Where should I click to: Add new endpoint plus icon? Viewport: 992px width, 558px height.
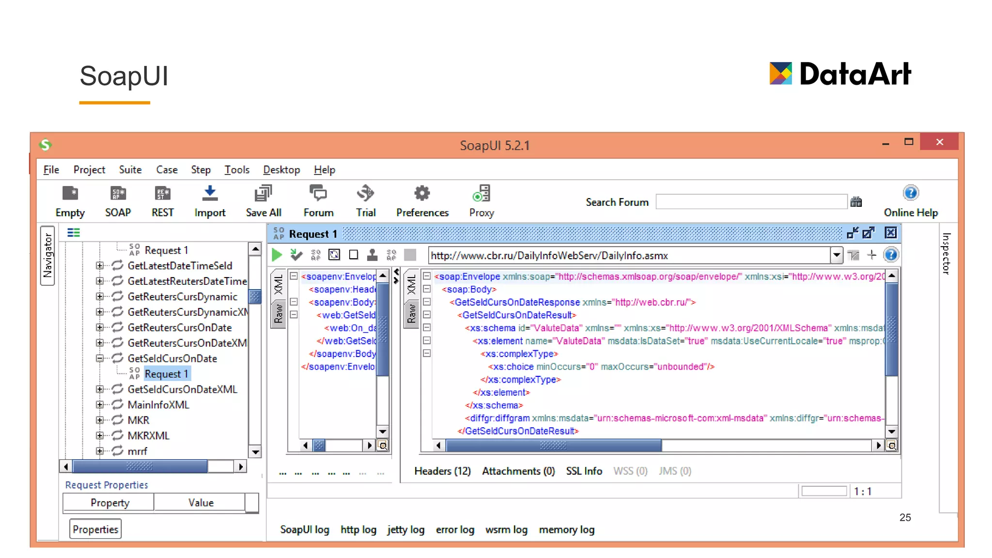872,255
